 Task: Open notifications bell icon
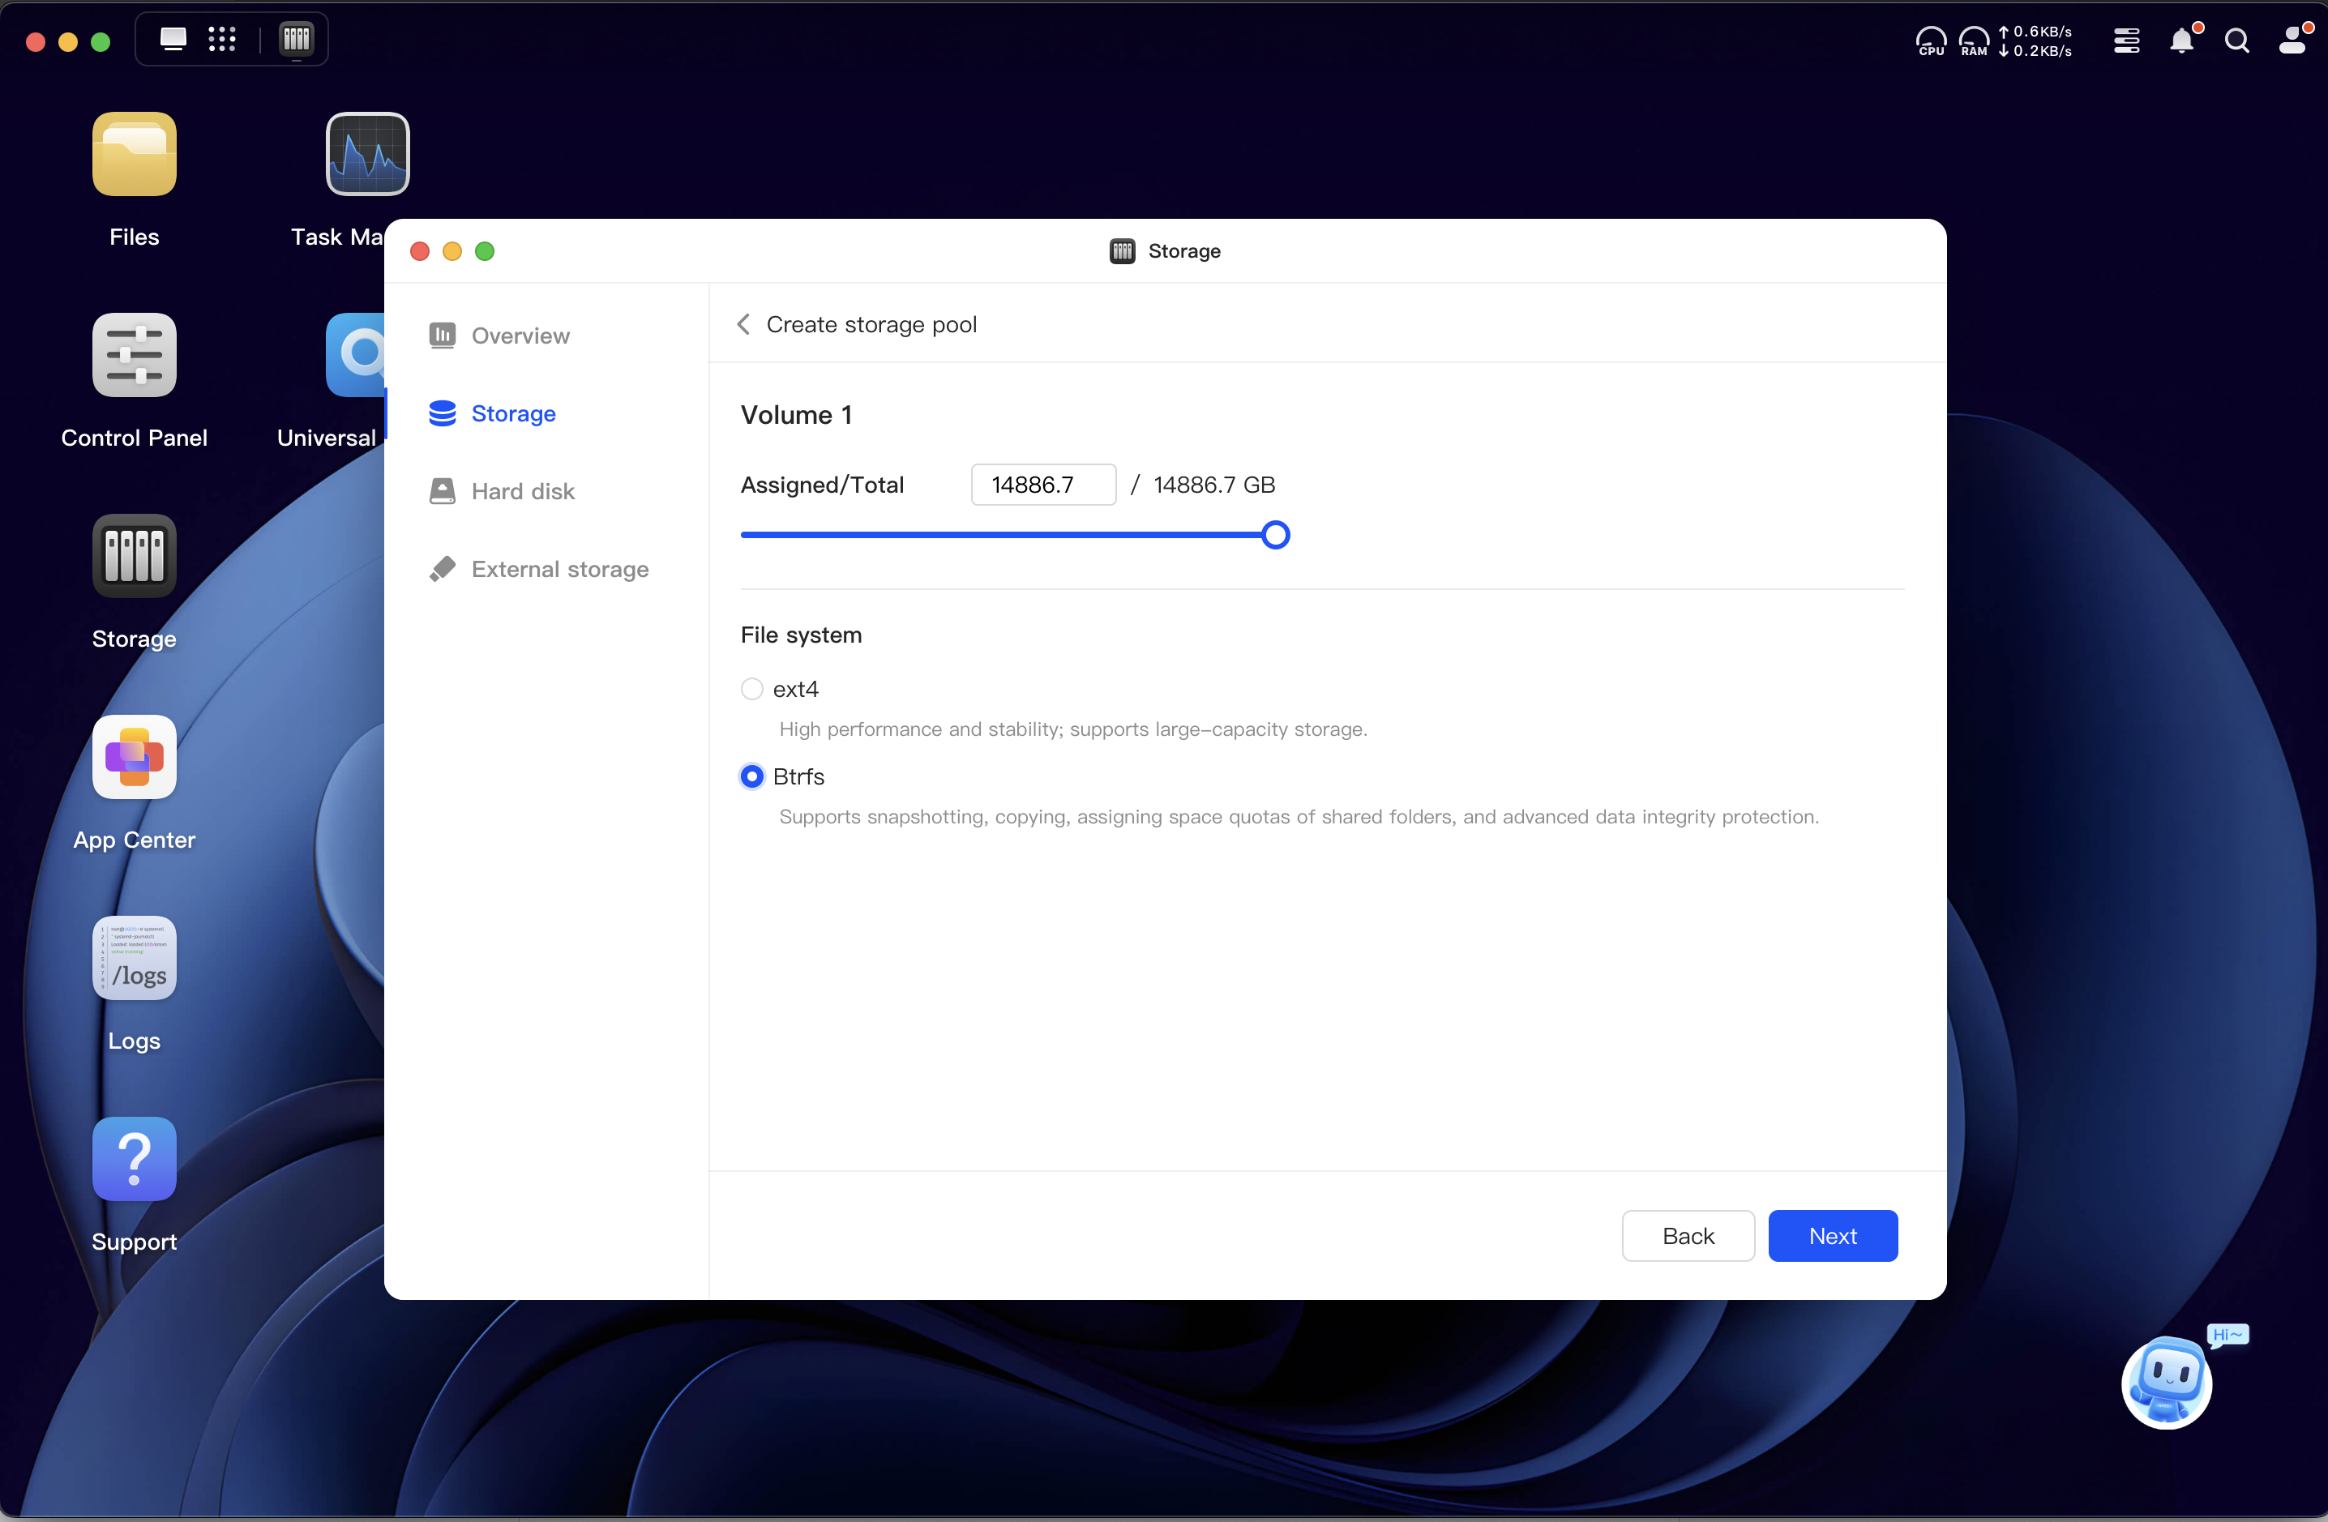point(2182,41)
